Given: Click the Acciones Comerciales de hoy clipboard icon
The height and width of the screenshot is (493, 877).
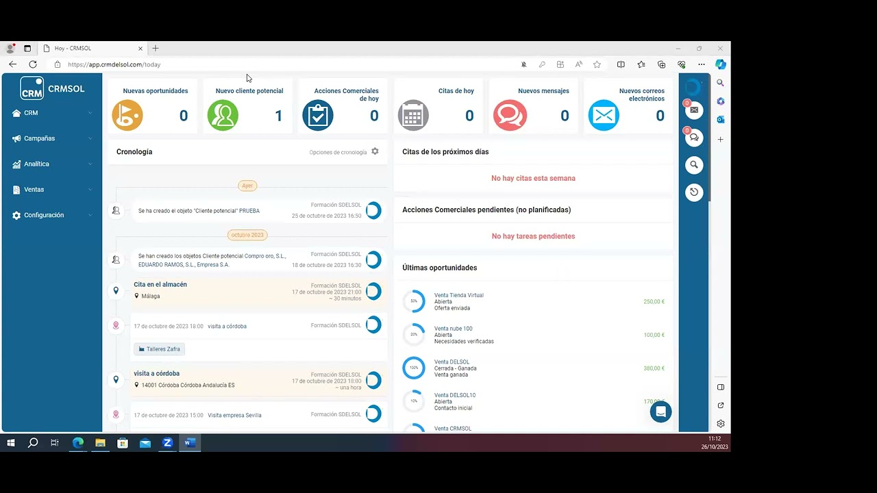Looking at the screenshot, I should (x=318, y=115).
